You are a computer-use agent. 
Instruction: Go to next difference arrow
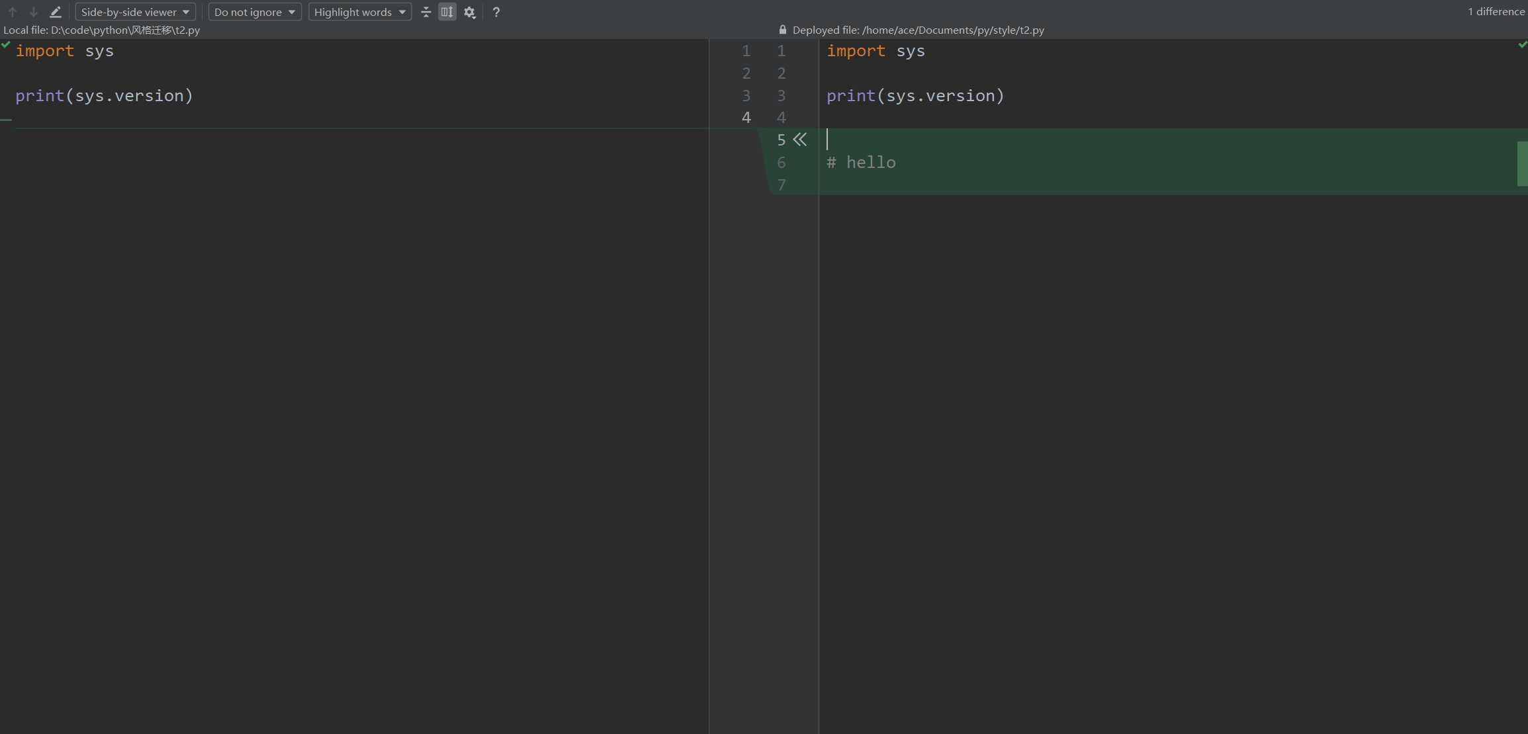click(x=34, y=12)
